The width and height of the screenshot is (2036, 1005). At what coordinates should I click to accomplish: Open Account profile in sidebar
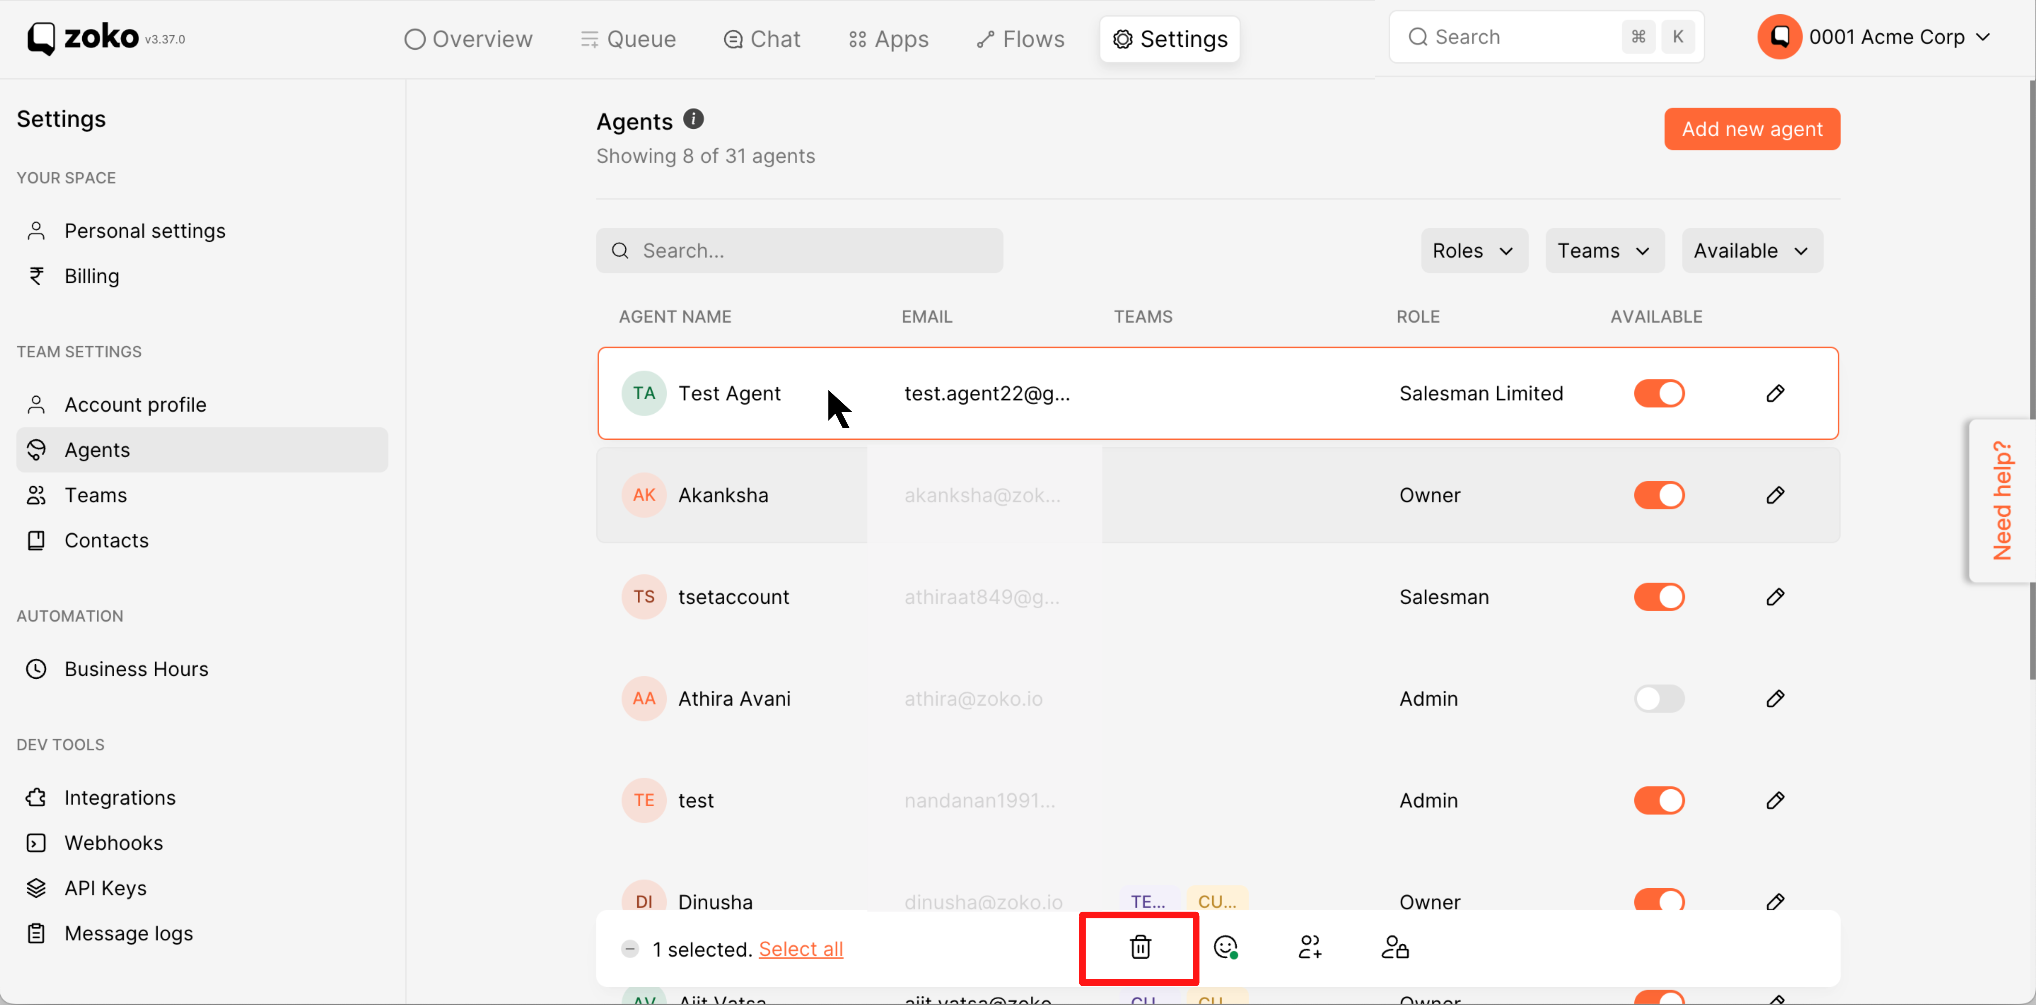pos(202,405)
